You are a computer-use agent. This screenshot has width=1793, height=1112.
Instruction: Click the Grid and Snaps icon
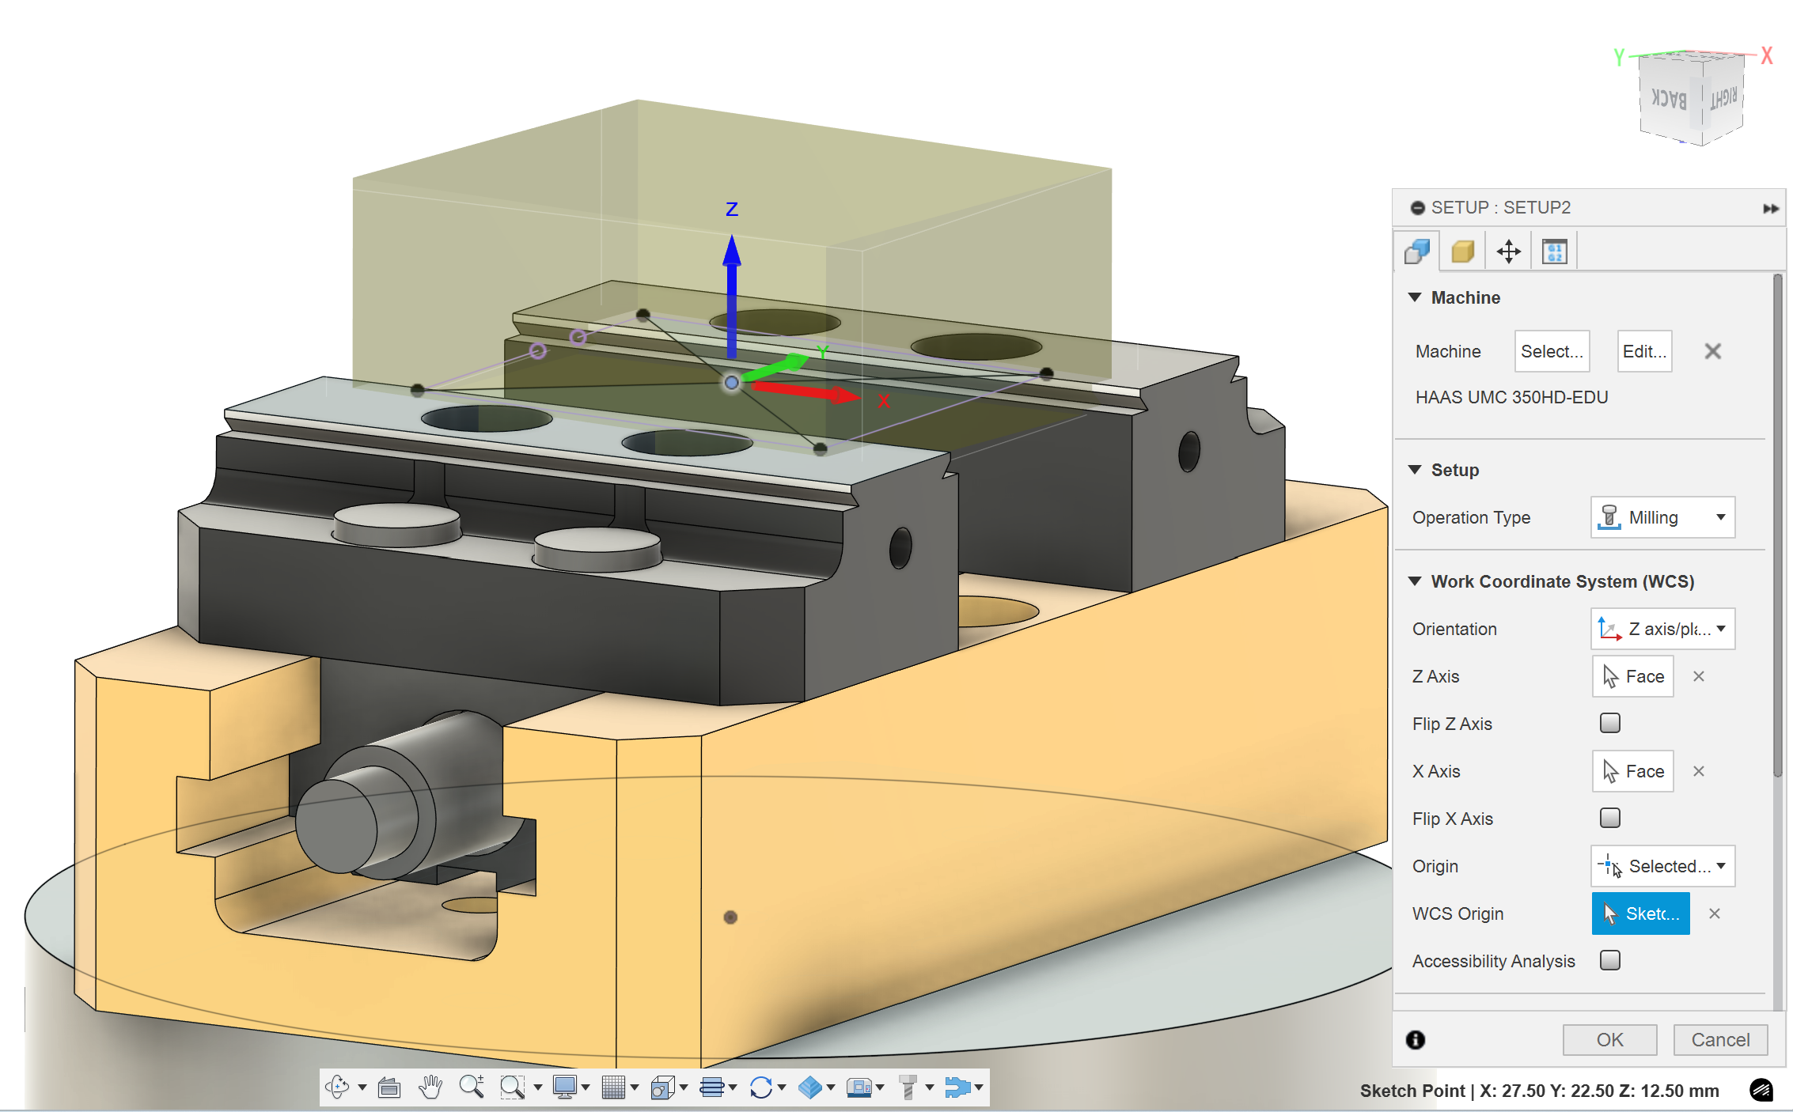pos(613,1087)
